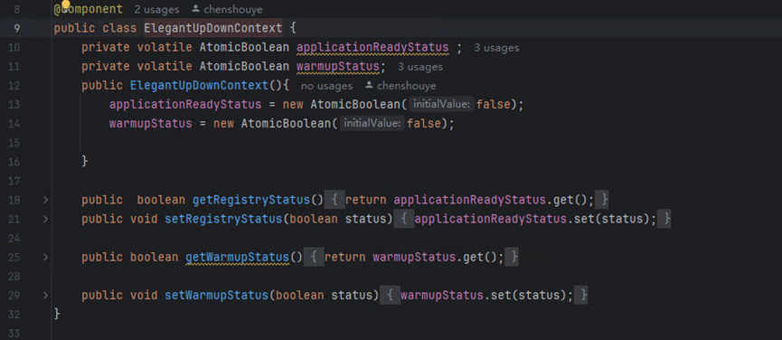Screen dimensions: 782x340
Task: Click the @Component annotation
Action: point(88,9)
